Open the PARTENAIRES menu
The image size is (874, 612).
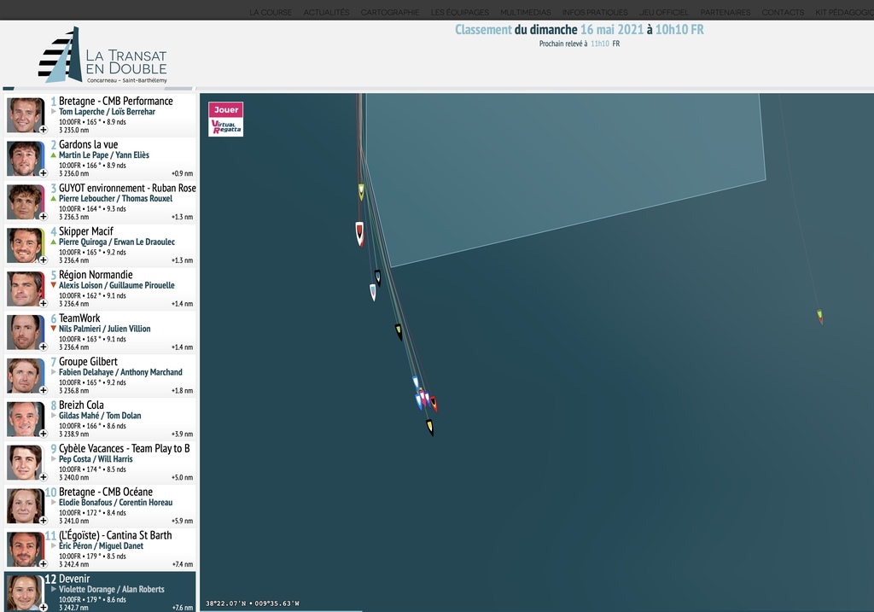click(x=725, y=12)
